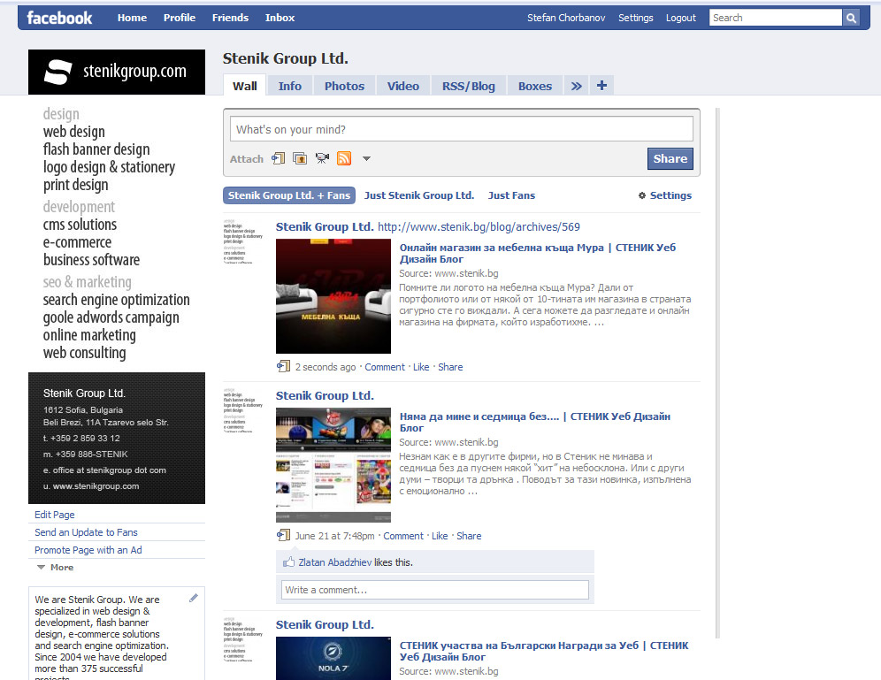Click the Share button to post
881x680 pixels.
670,158
